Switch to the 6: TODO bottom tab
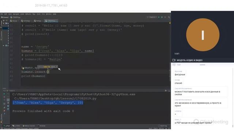The width and height of the screenshot is (234, 131). [16, 126]
